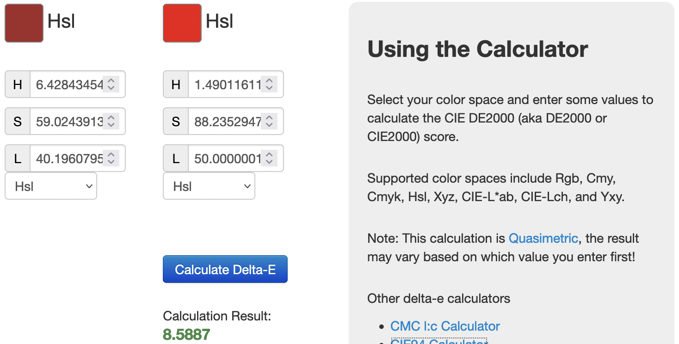Click the dark red first color swatch
Screen dimensions: 679x344
(x=24, y=23)
